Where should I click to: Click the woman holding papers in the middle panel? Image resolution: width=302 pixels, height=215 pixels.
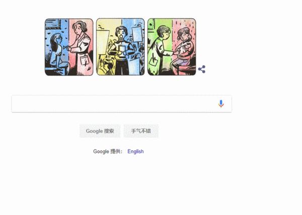[120, 50]
